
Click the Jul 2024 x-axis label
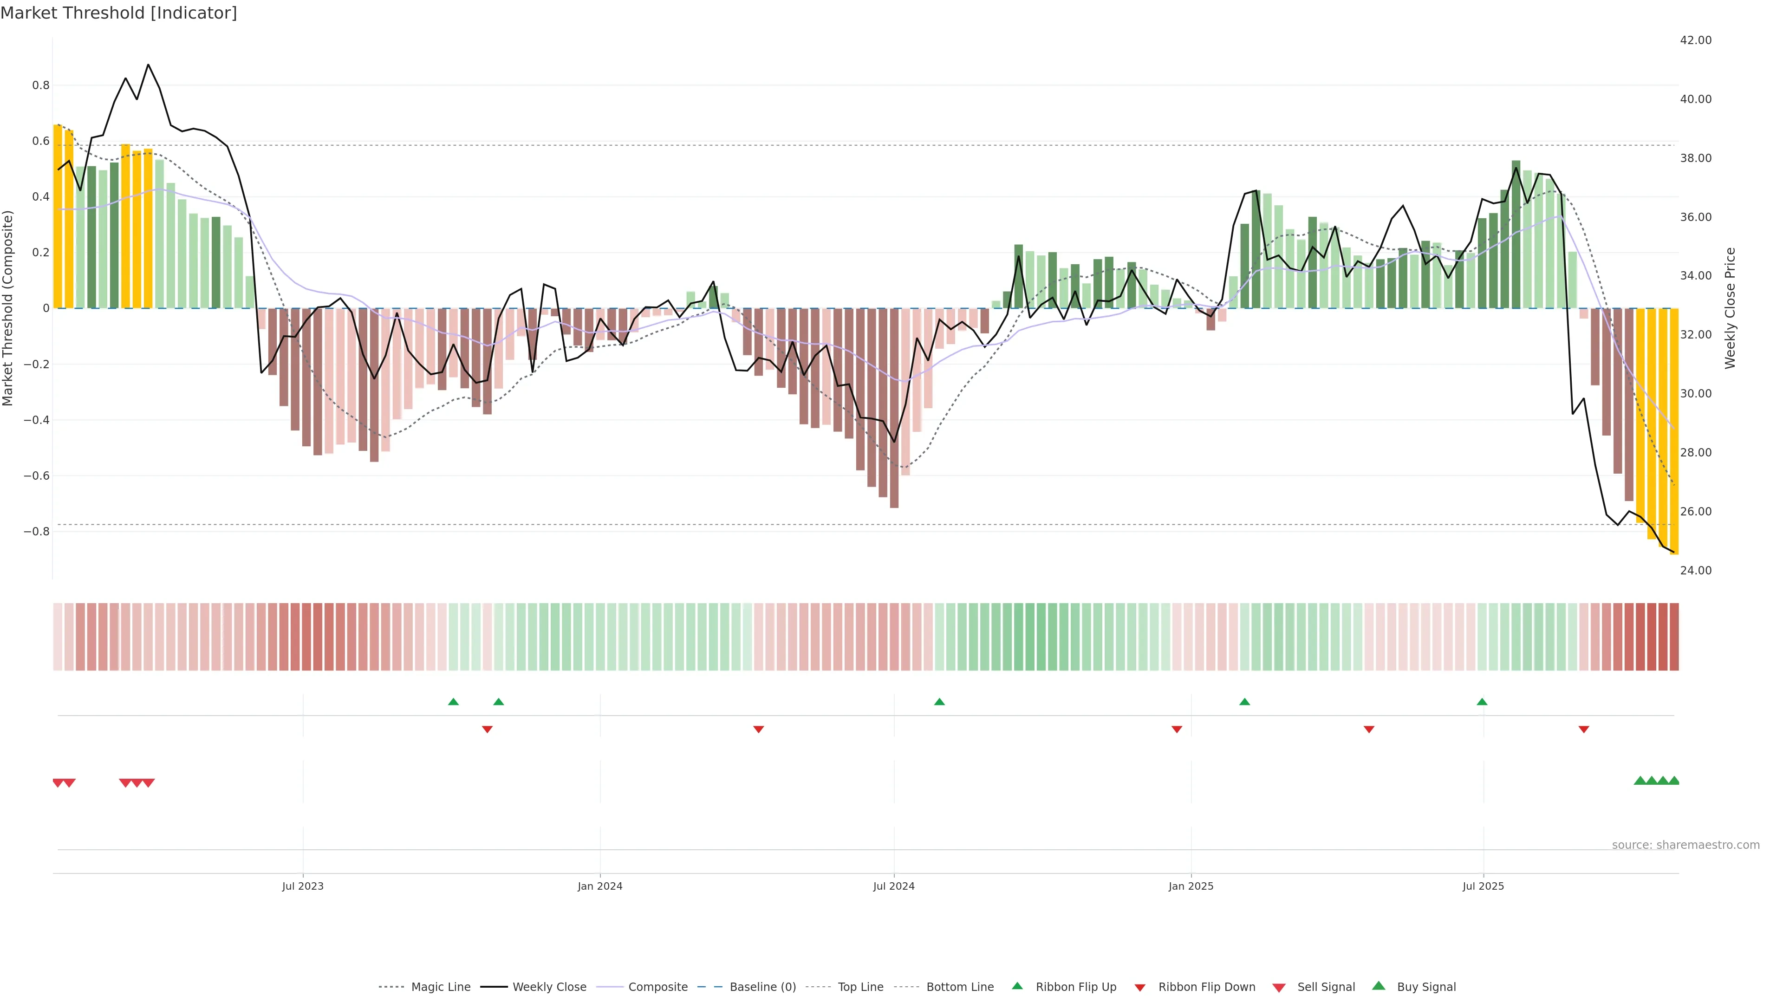point(893,886)
